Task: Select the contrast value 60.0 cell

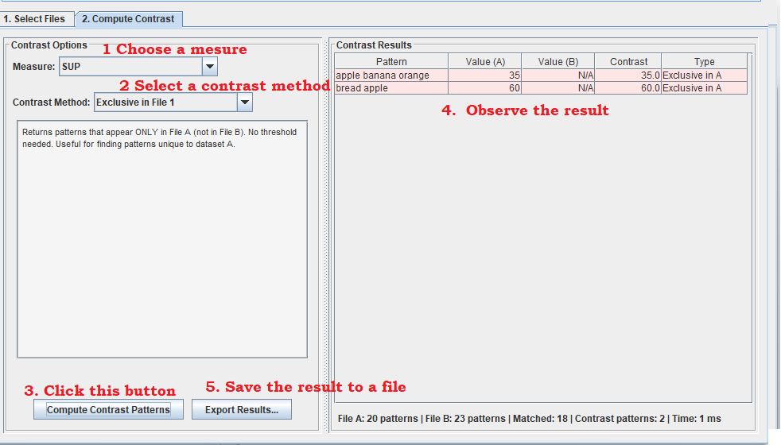Action: pyautogui.click(x=628, y=88)
